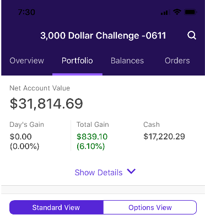
Task: Tap the Total Gain label
Action: tap(93, 125)
